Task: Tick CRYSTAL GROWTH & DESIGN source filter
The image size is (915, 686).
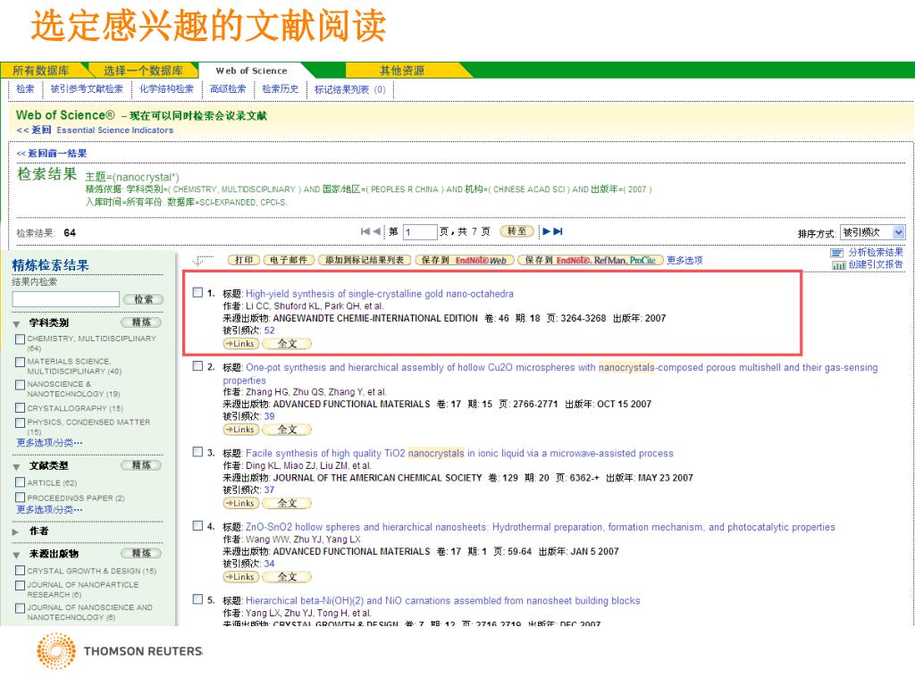Action: click(21, 571)
